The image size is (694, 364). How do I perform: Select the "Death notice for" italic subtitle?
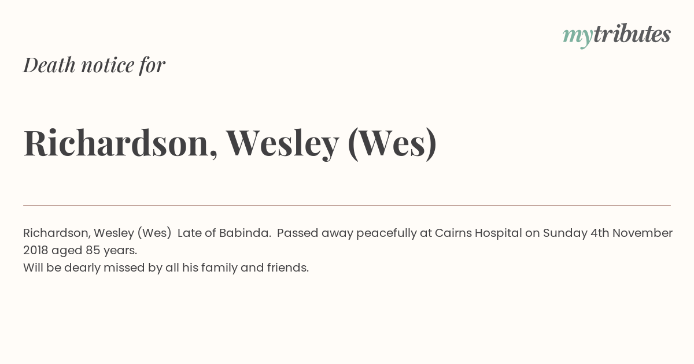94,65
